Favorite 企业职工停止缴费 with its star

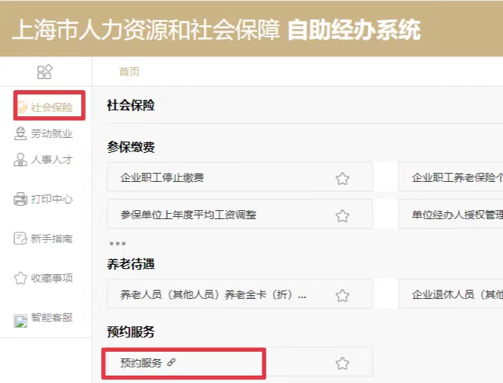(342, 178)
